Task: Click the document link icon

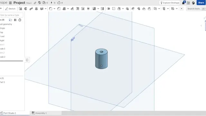Action: 35,3
